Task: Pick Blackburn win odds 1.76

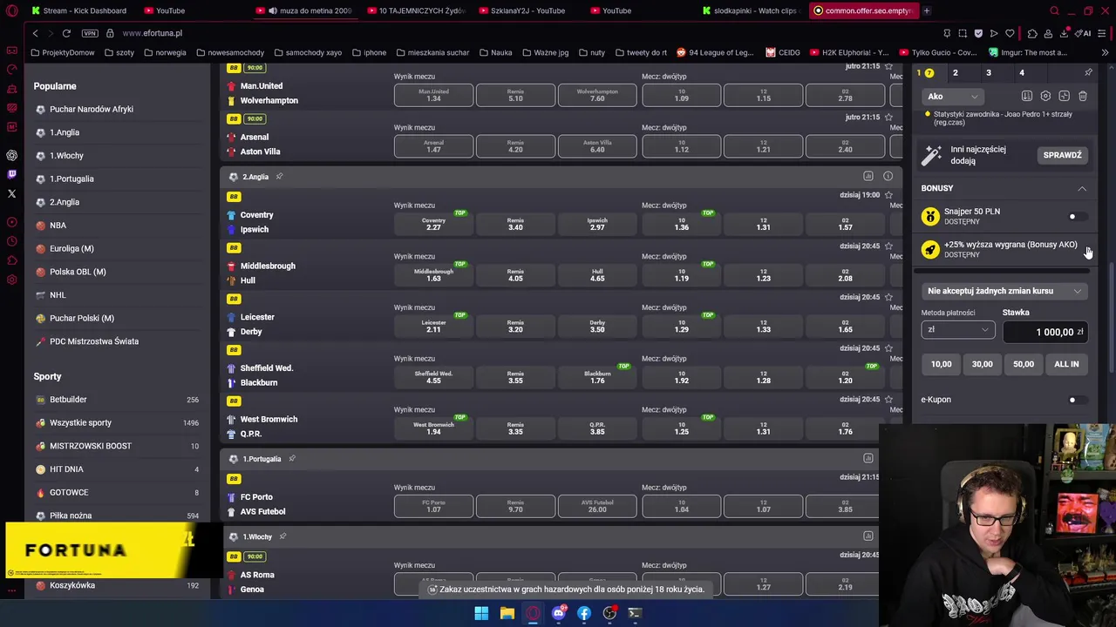Action: click(597, 377)
